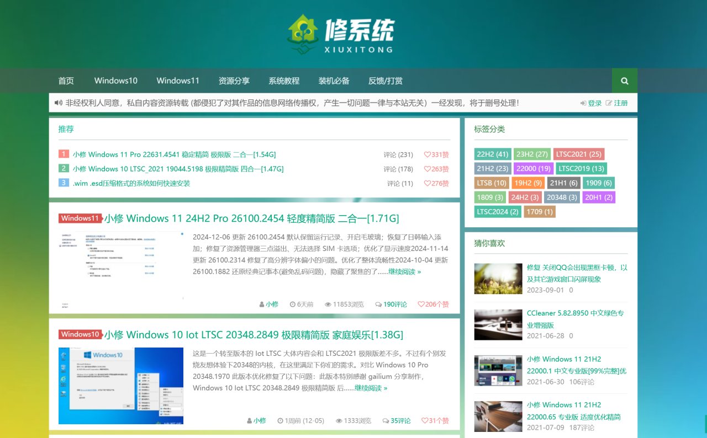
Task: Click 评论 (231) on the first recommendation
Action: pos(398,154)
